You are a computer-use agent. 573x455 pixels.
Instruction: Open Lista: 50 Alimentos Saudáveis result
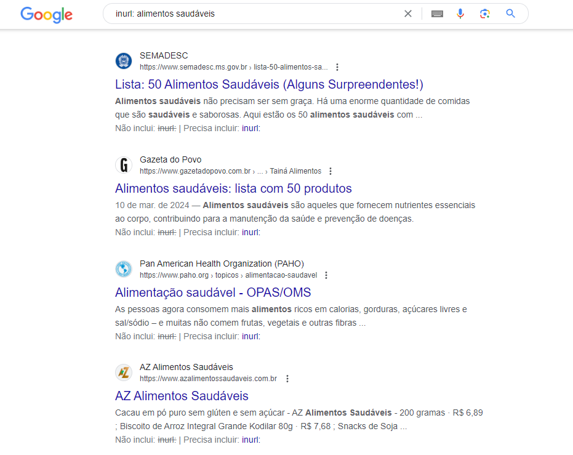pyautogui.click(x=269, y=84)
